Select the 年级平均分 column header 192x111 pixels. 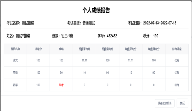pyautogui.click(x=130, y=49)
